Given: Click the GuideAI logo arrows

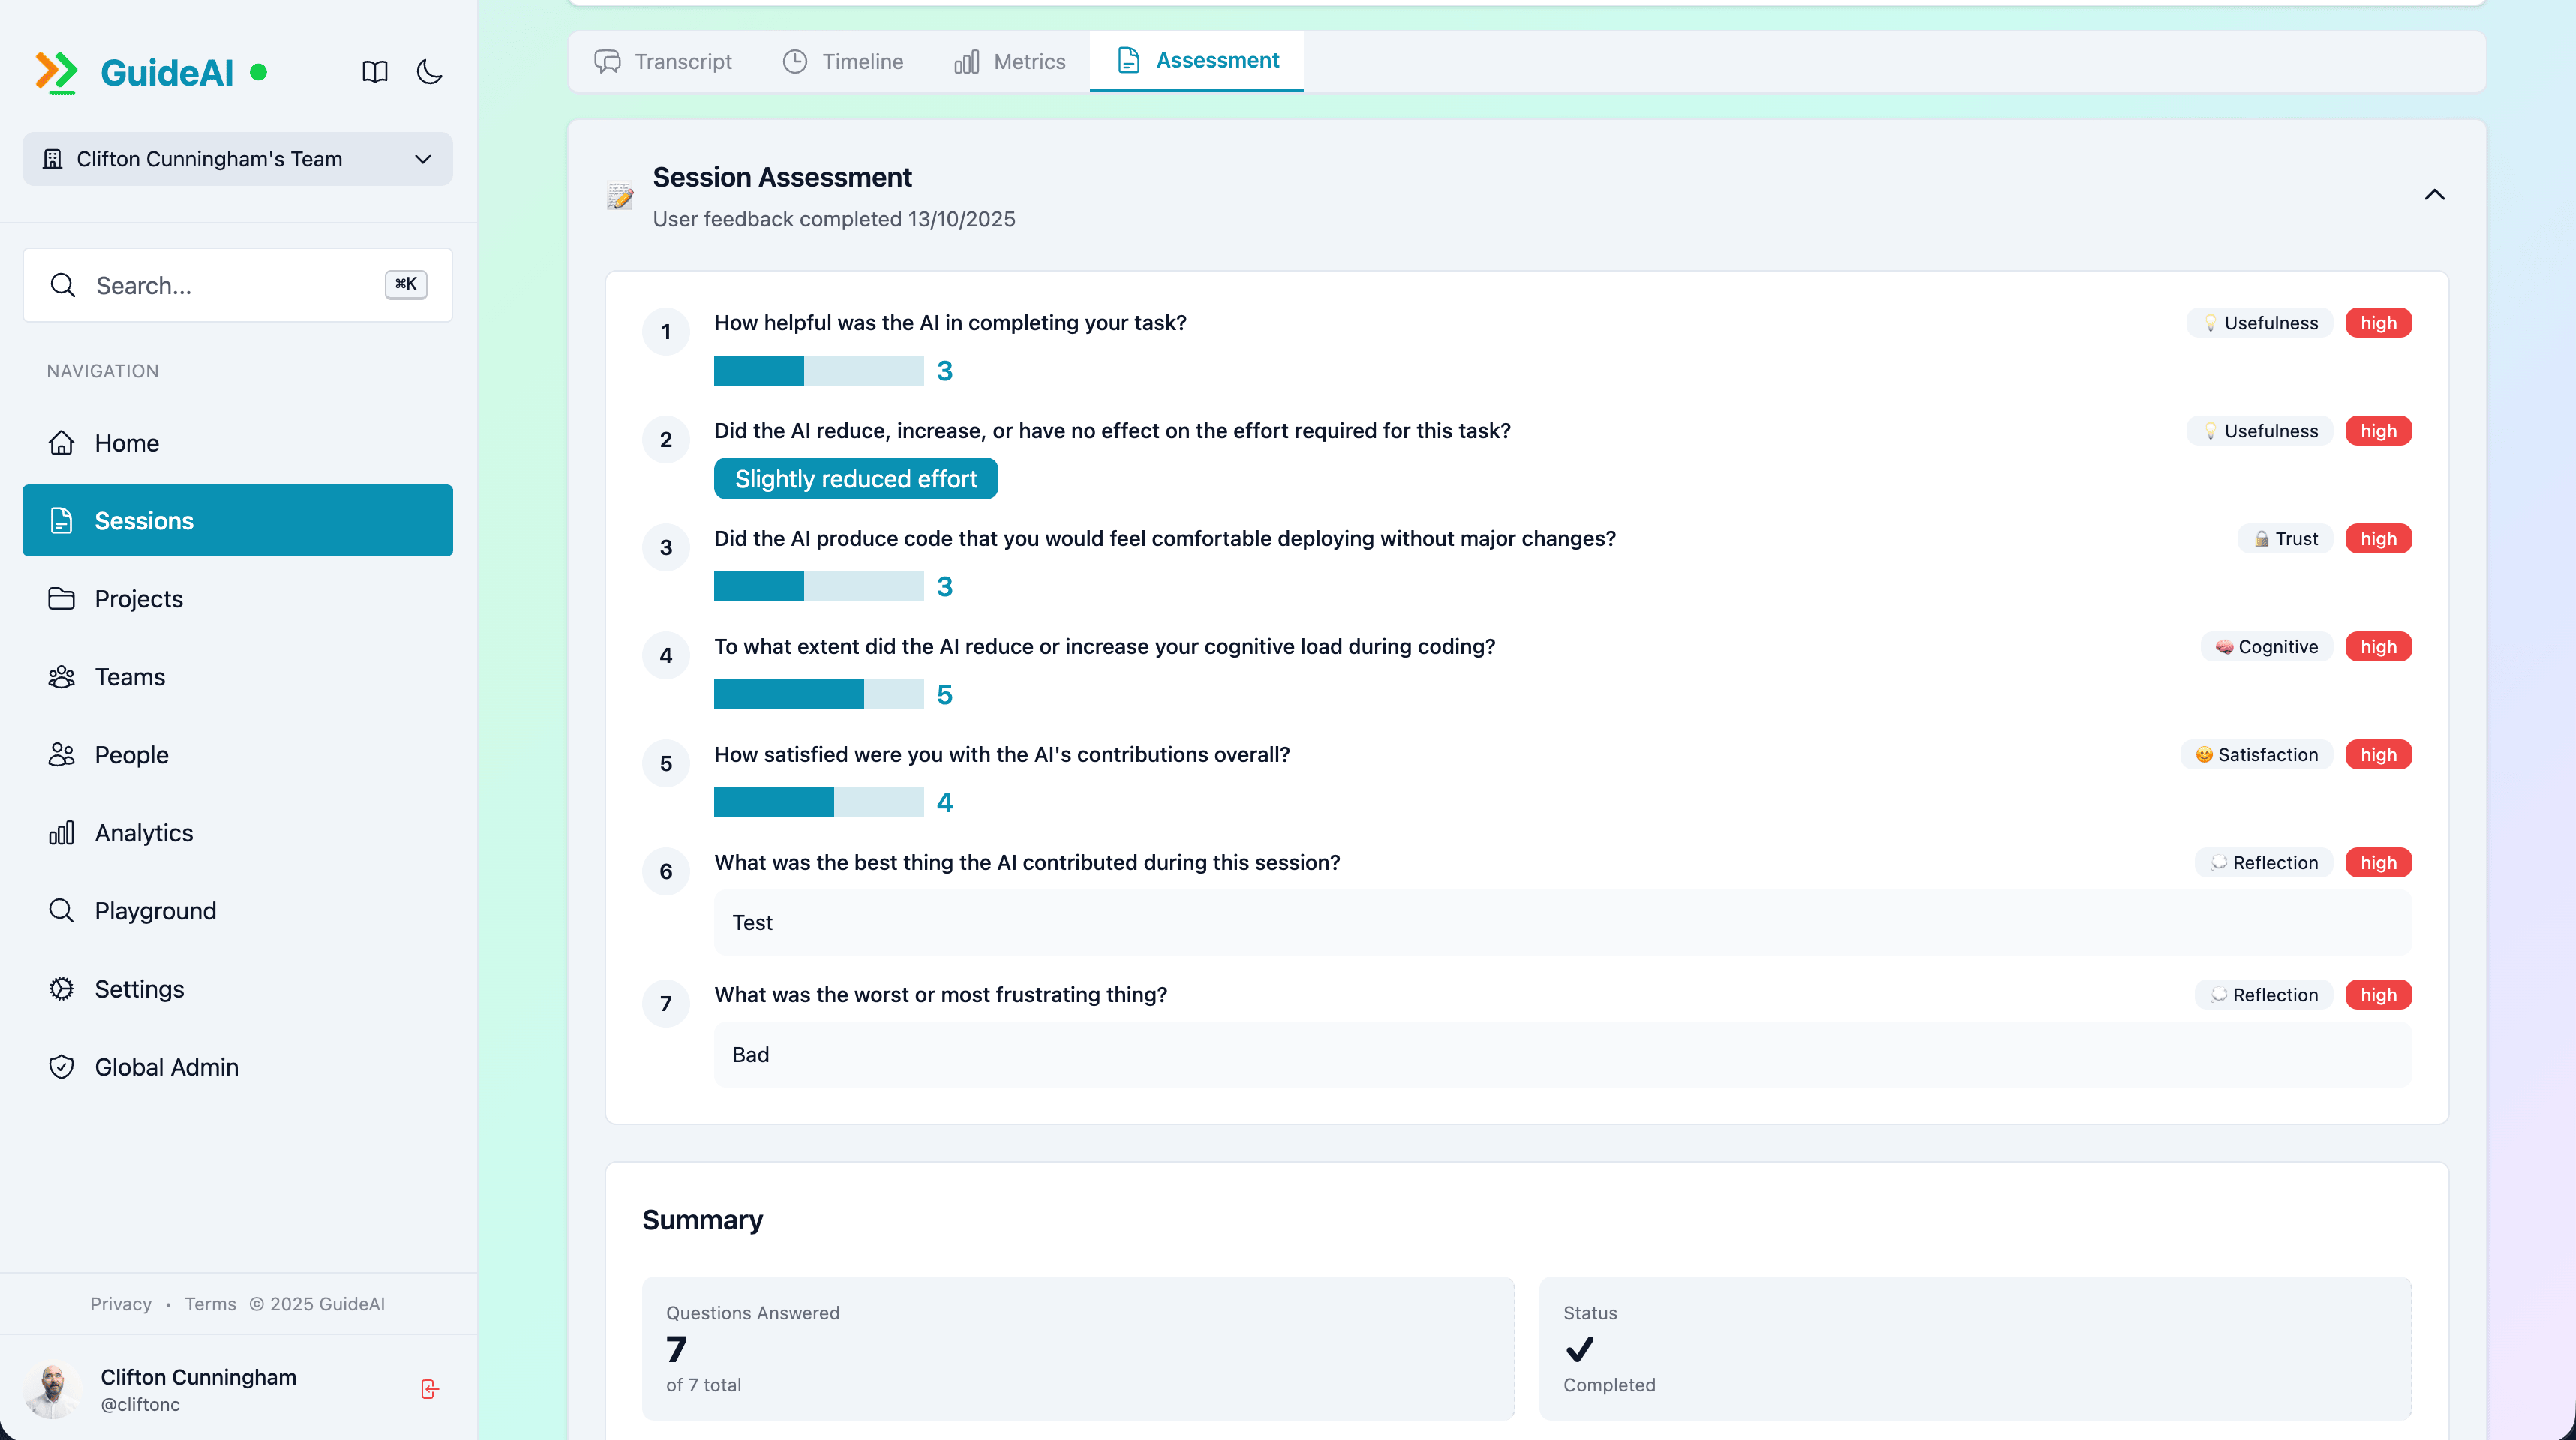Looking at the screenshot, I should pyautogui.click(x=57, y=71).
